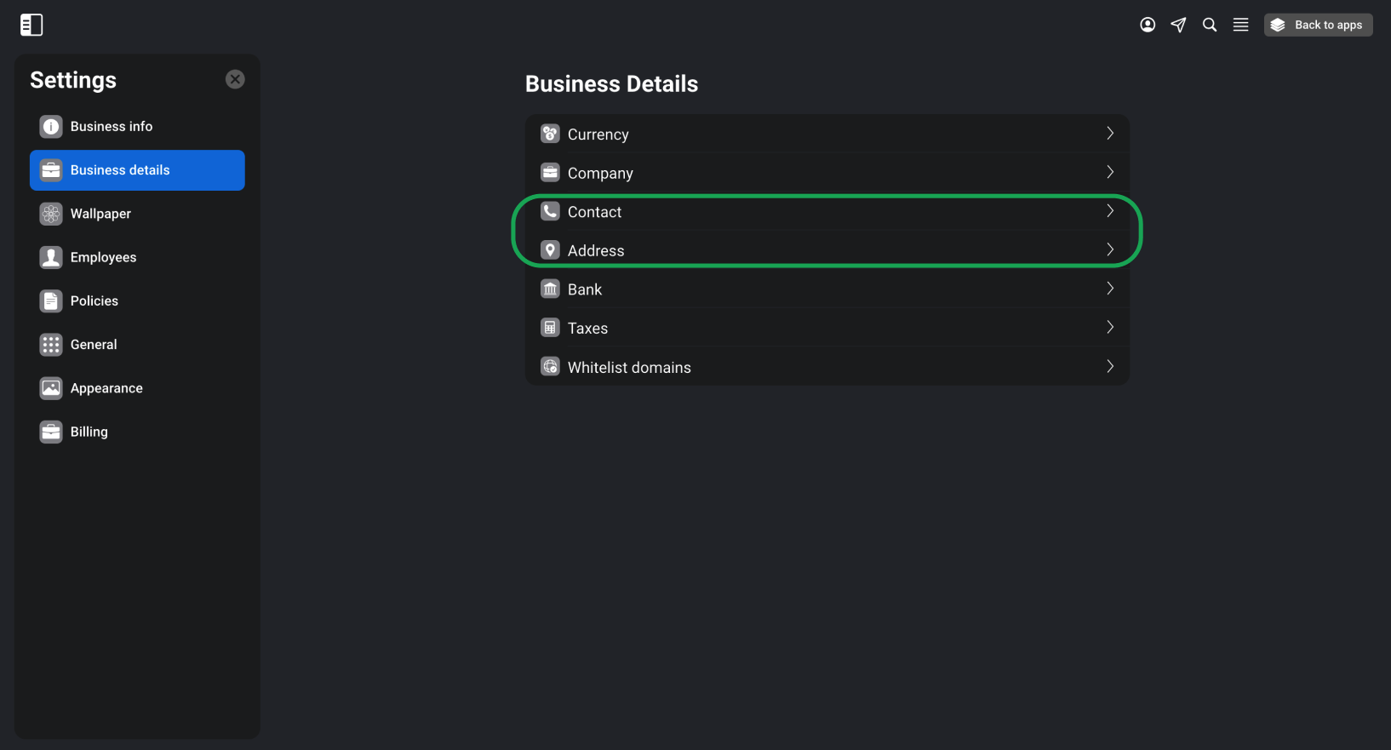This screenshot has width=1391, height=750.
Task: Go to Wallpaper settings
Action: 137,214
